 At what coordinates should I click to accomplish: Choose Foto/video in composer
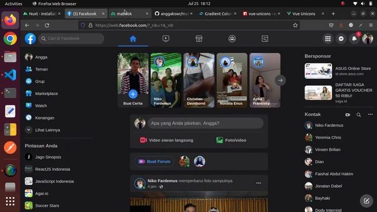click(x=231, y=140)
